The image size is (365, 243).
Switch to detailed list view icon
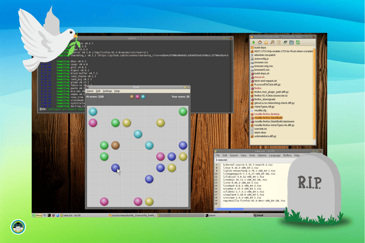click(279, 42)
